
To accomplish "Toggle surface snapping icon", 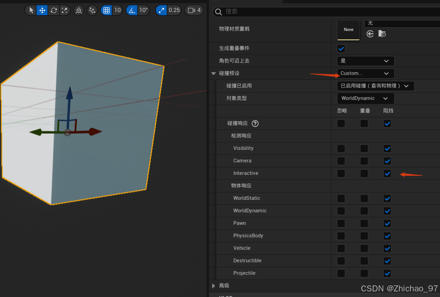I will [92, 10].
